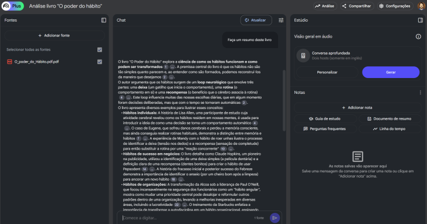Viewport: 427px width, 224px height.
Task: Expand ellipsis chip next to citation 18
Action: 181,179
